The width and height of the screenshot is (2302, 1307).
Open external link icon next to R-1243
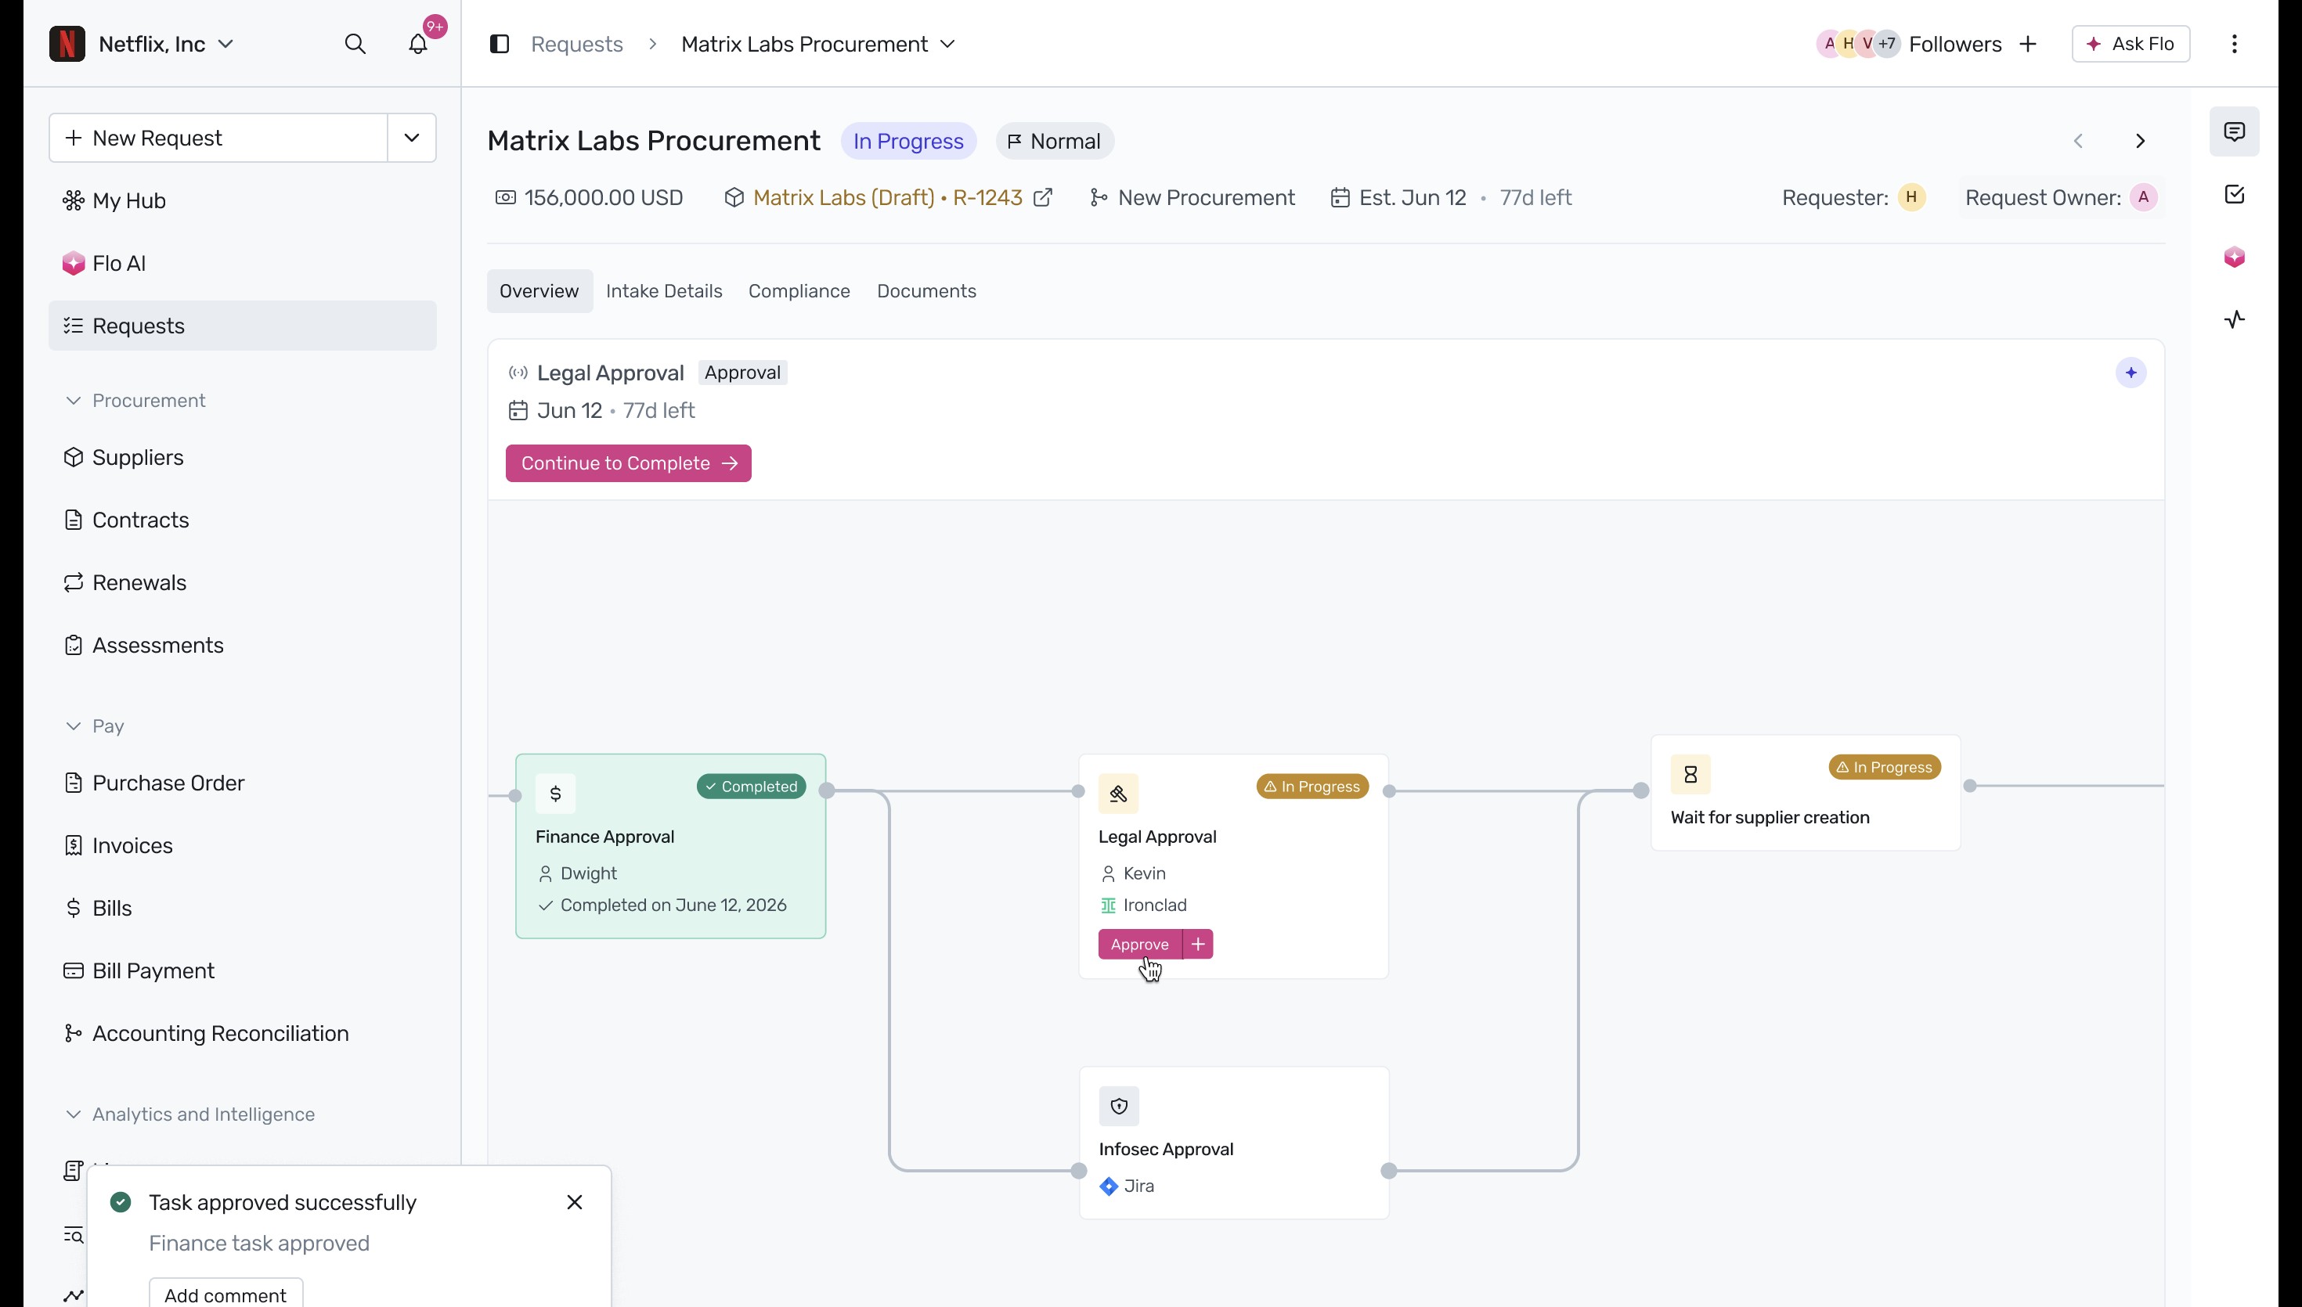point(1043,197)
